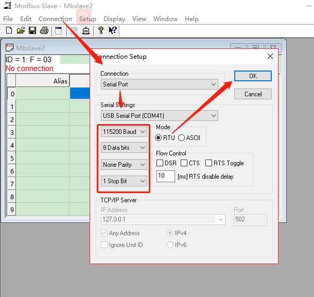
Task: Cancel the Connection Setup dialog
Action: (253, 94)
